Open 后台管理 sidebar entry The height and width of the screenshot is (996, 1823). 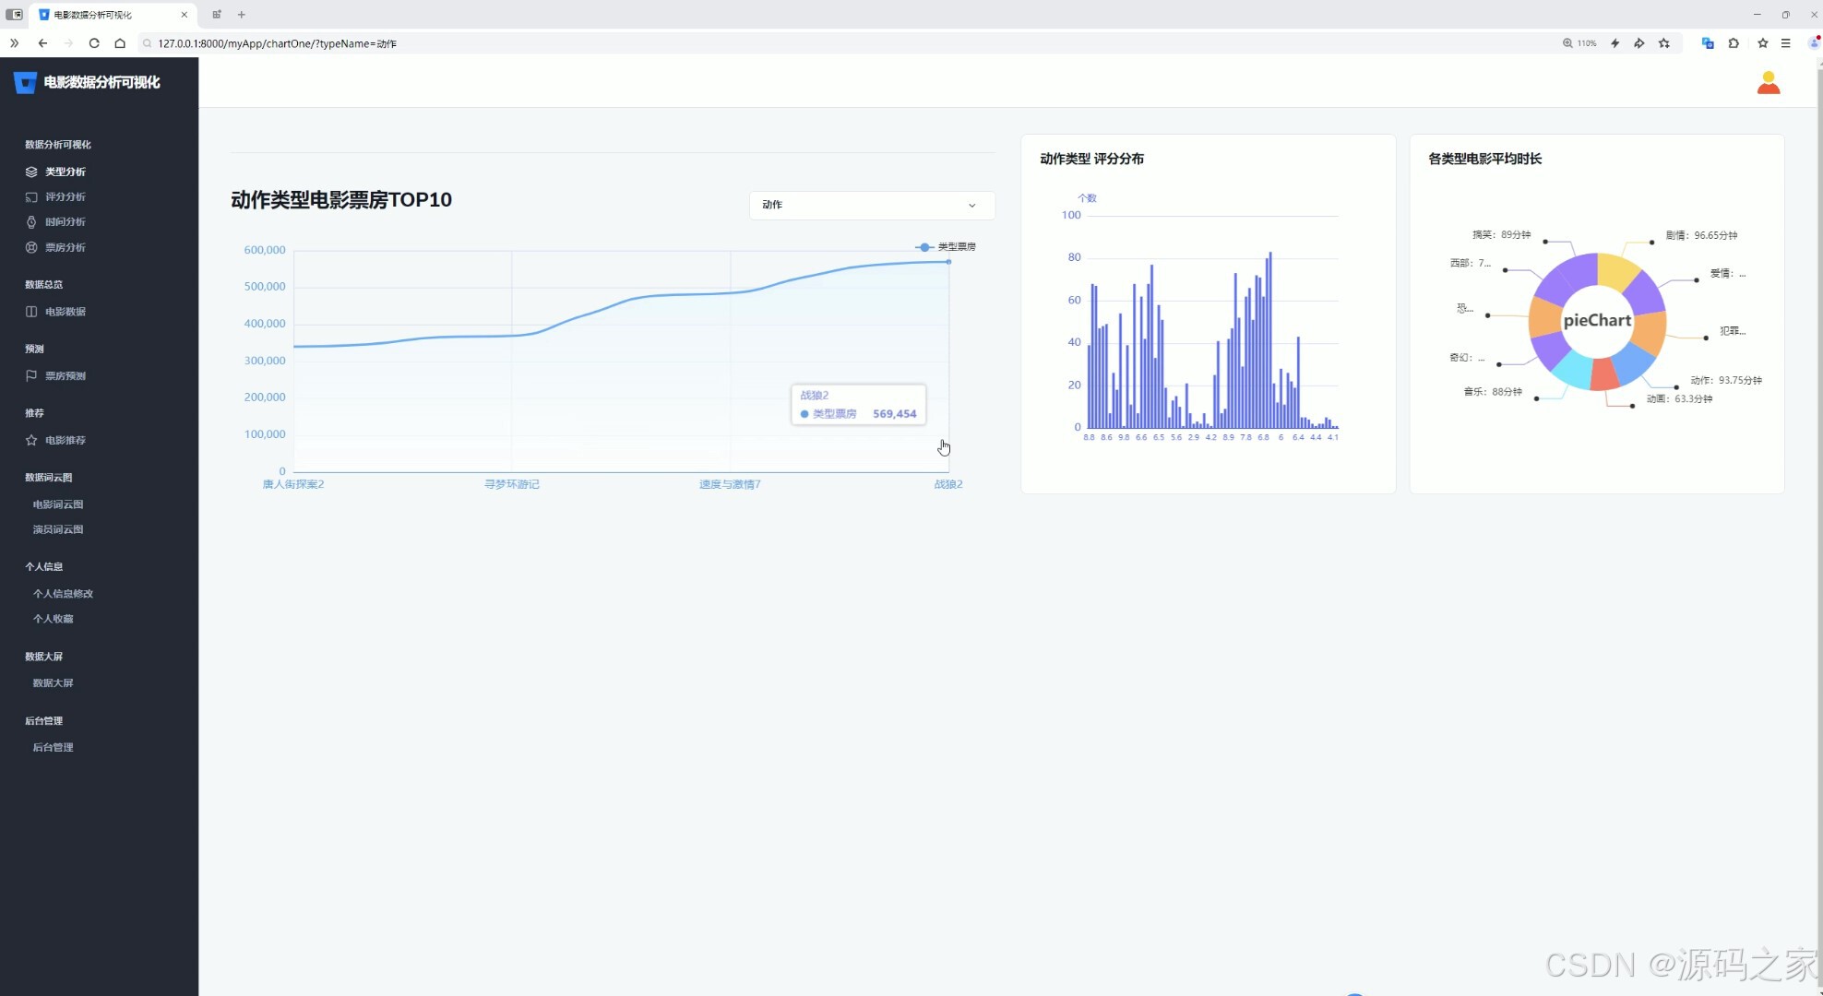point(53,748)
